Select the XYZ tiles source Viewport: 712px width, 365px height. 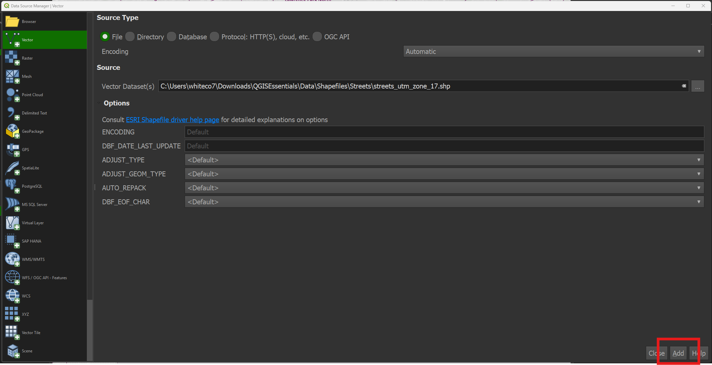(x=45, y=314)
